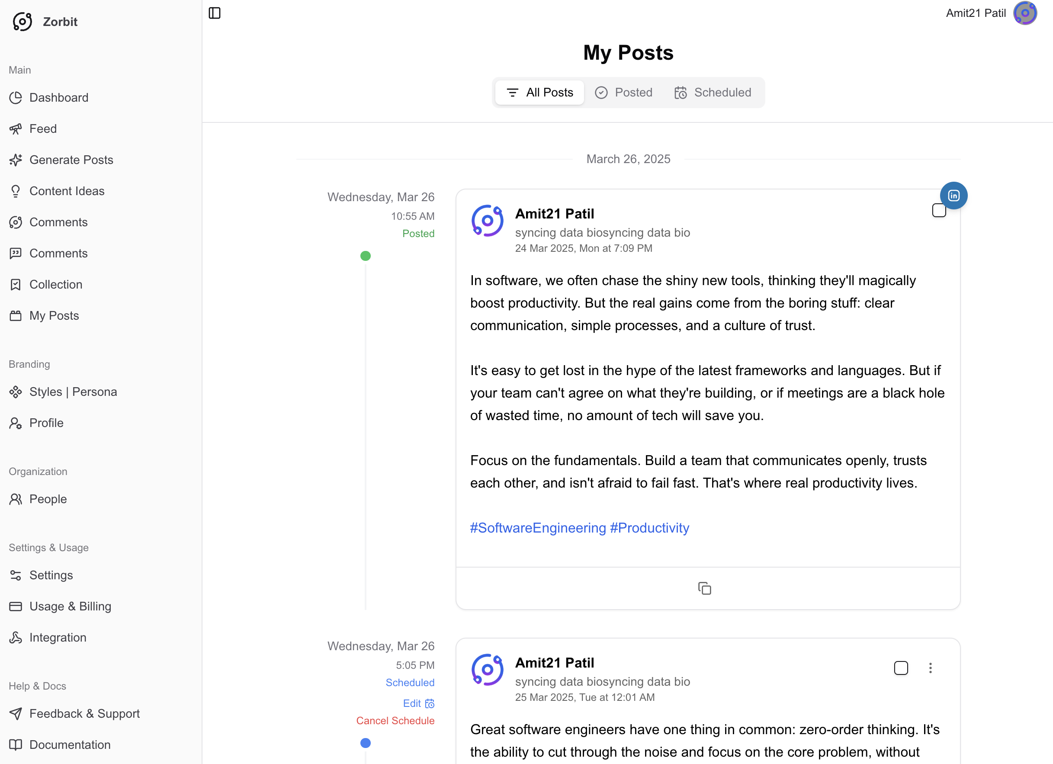Go to Integration in sidebar
The width and height of the screenshot is (1053, 764).
click(x=58, y=637)
